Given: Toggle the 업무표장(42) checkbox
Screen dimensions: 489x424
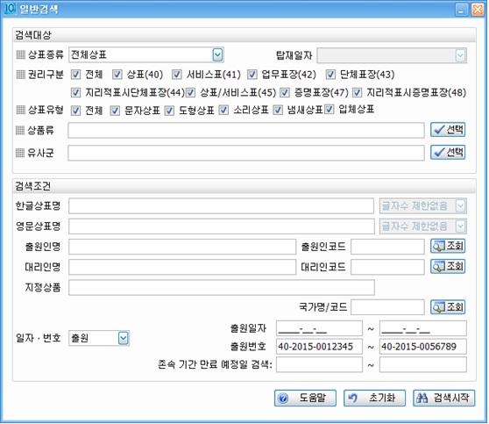Looking at the screenshot, I should click(x=252, y=75).
